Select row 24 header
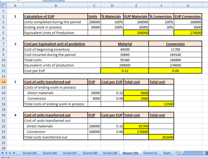 pyautogui.click(x=3, y=137)
